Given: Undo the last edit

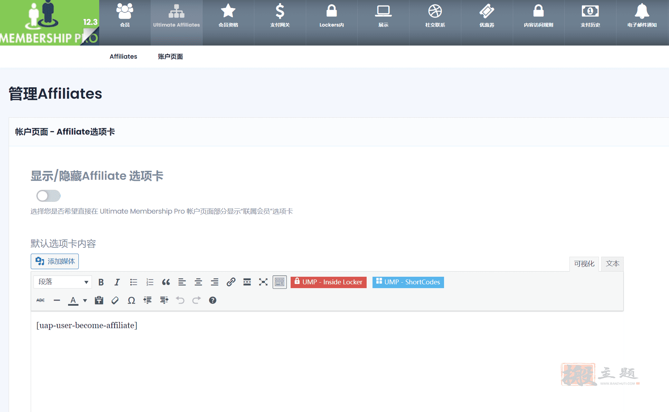Looking at the screenshot, I should [x=180, y=300].
